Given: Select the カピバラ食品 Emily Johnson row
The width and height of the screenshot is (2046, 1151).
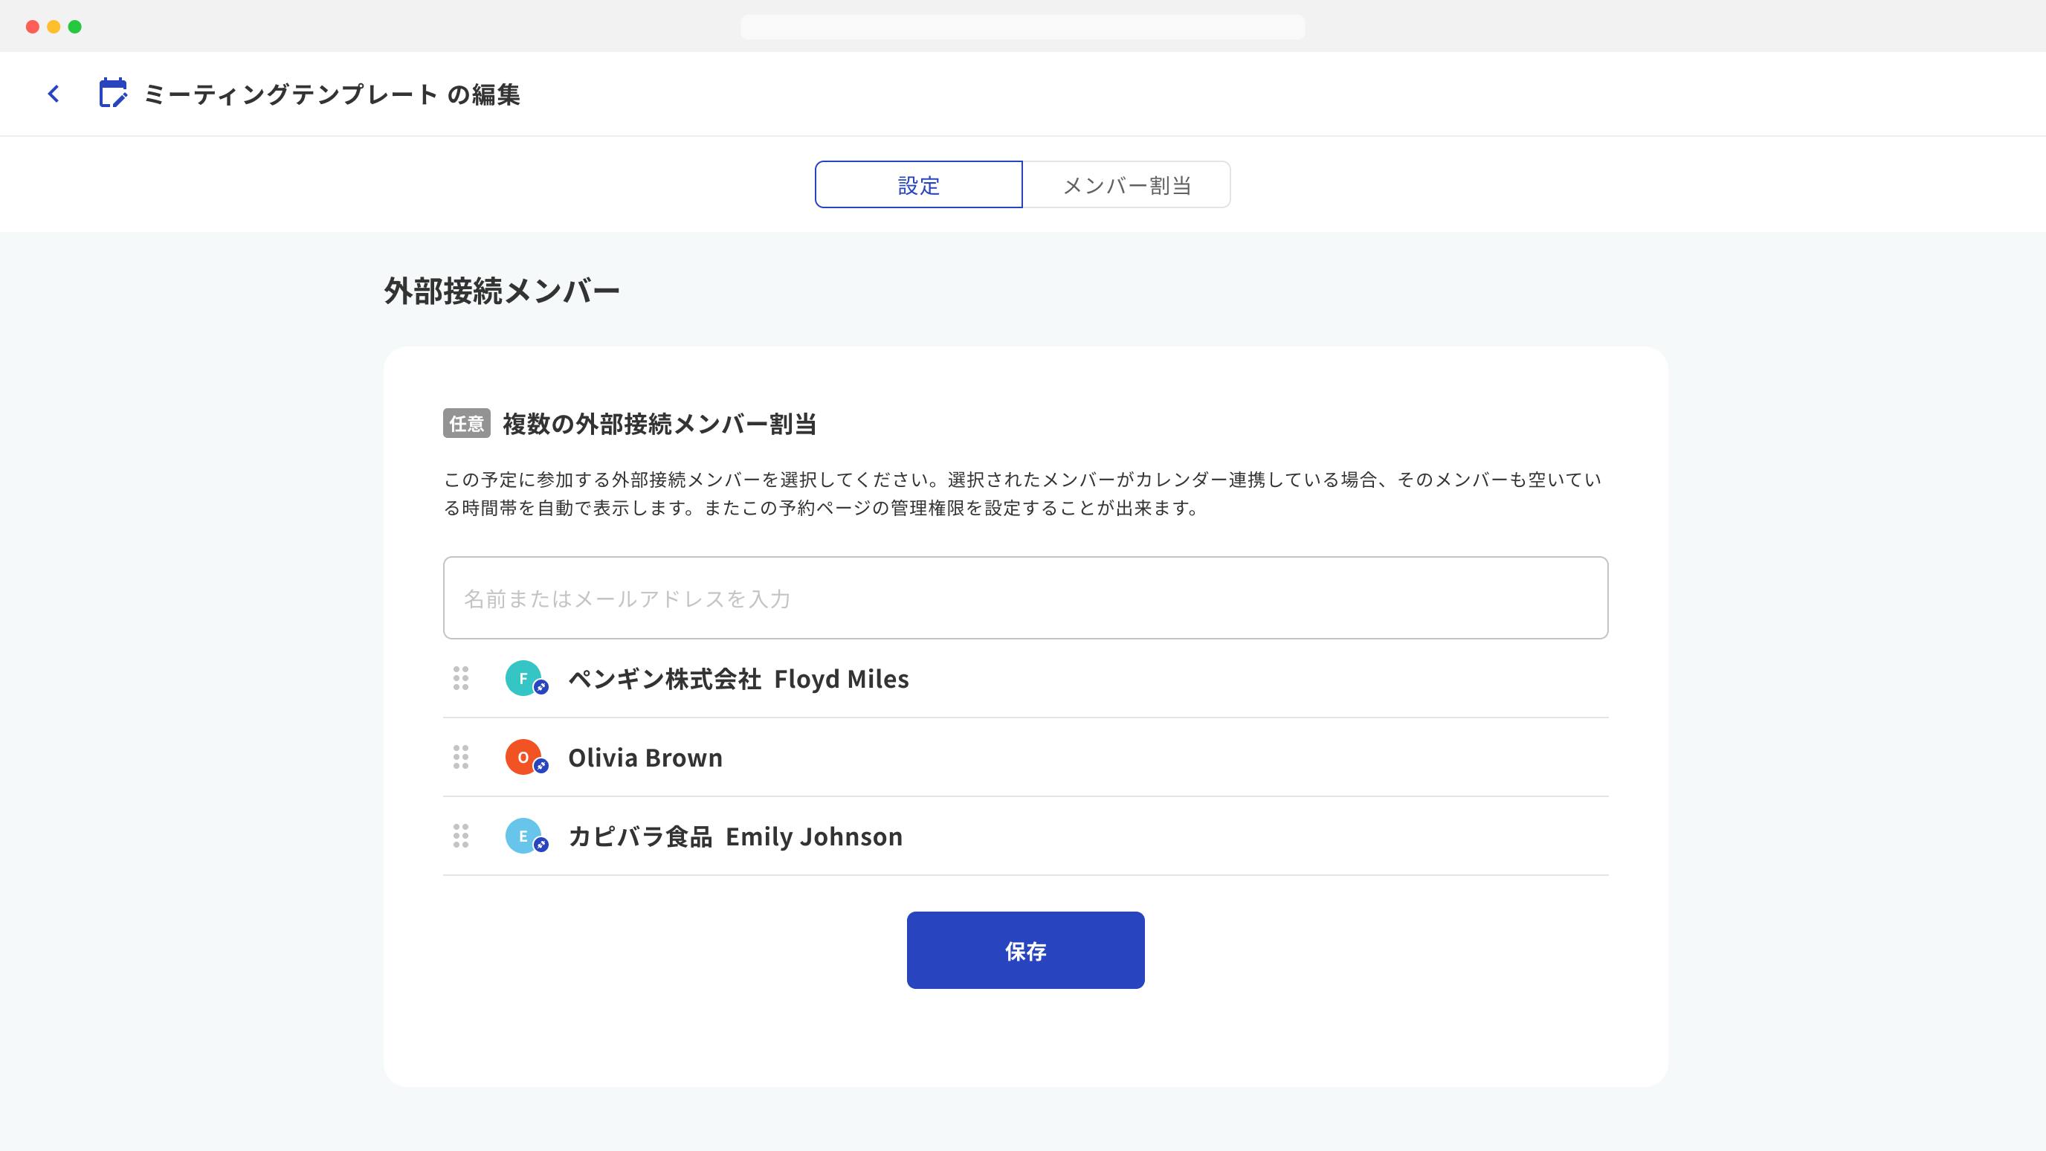Looking at the screenshot, I should [735, 836].
